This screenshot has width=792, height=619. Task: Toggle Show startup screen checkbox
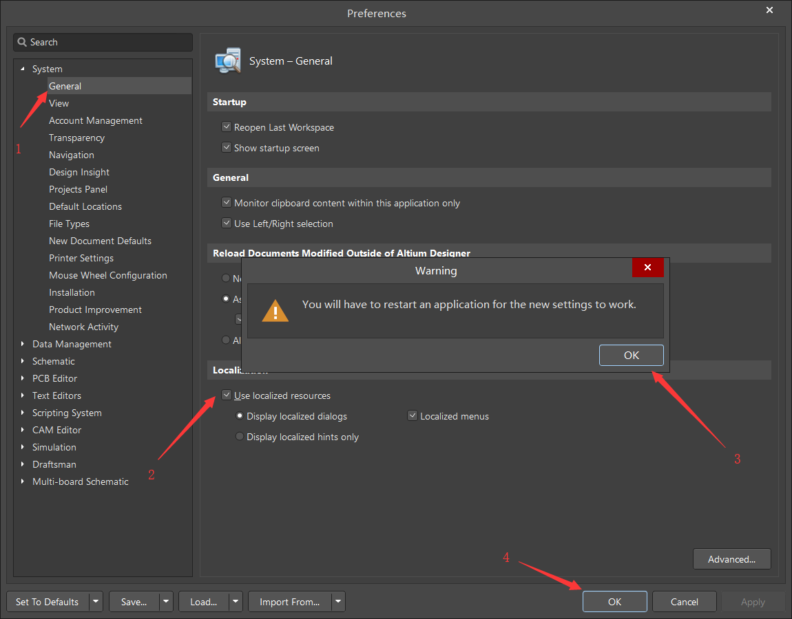point(227,148)
